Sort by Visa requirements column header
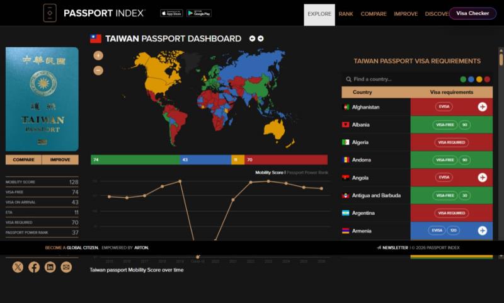The image size is (504, 303). 452,92
